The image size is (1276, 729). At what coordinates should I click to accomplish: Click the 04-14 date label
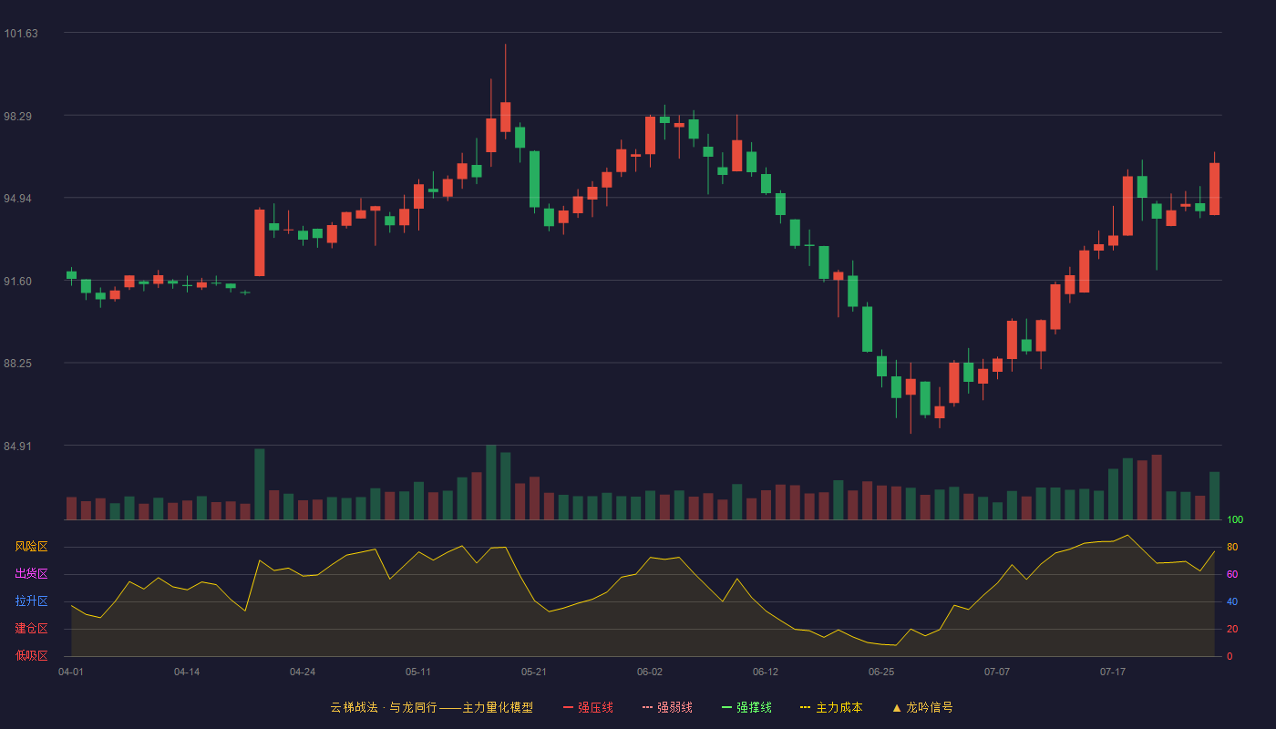coord(187,672)
